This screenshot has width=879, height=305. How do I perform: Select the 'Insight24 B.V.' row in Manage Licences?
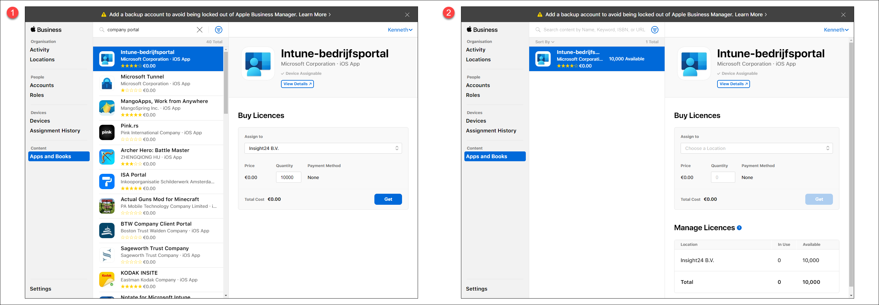(756, 261)
